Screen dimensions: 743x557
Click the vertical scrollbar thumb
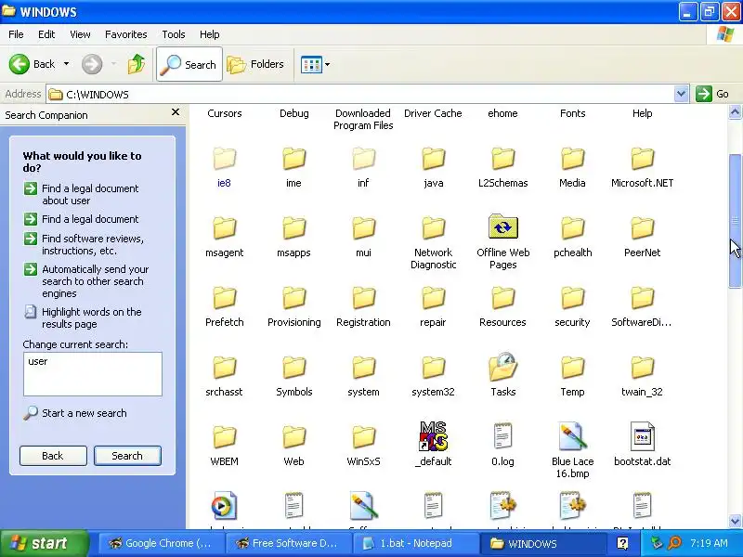[735, 220]
